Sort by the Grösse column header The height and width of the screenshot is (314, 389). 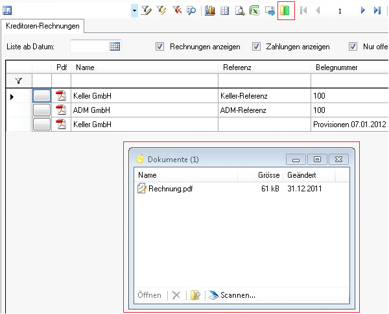268,175
